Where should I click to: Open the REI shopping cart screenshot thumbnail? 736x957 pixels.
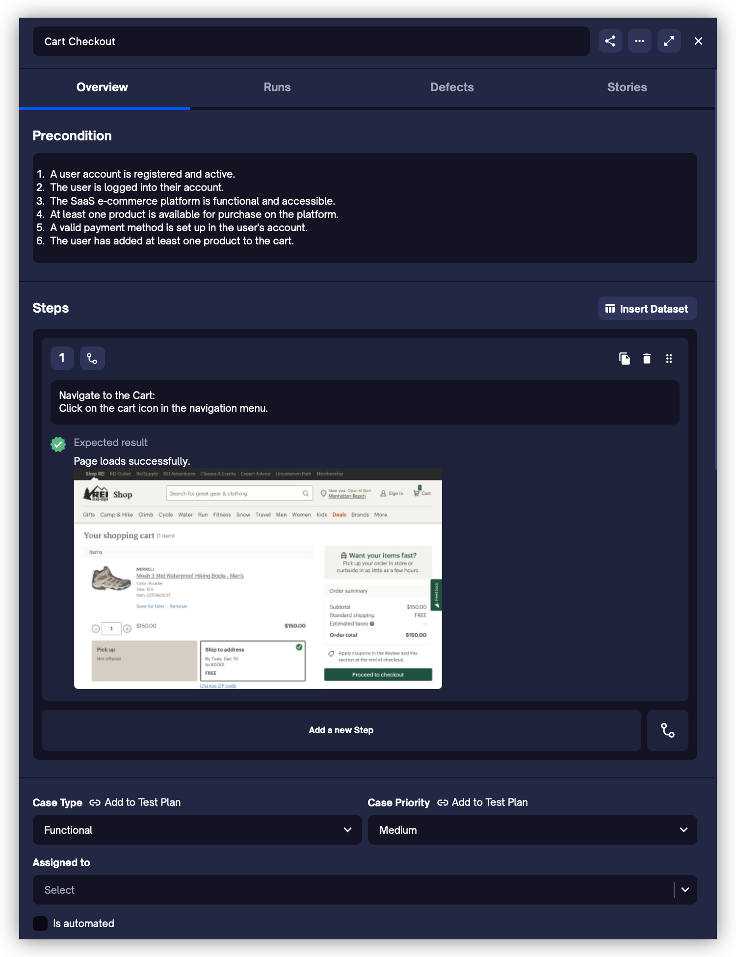click(x=258, y=579)
